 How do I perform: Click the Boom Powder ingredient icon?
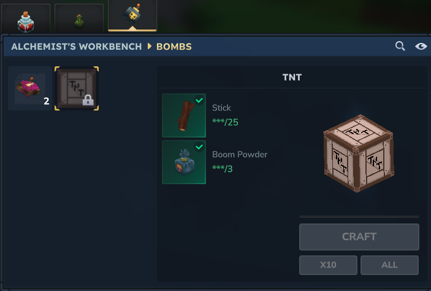[184, 162]
